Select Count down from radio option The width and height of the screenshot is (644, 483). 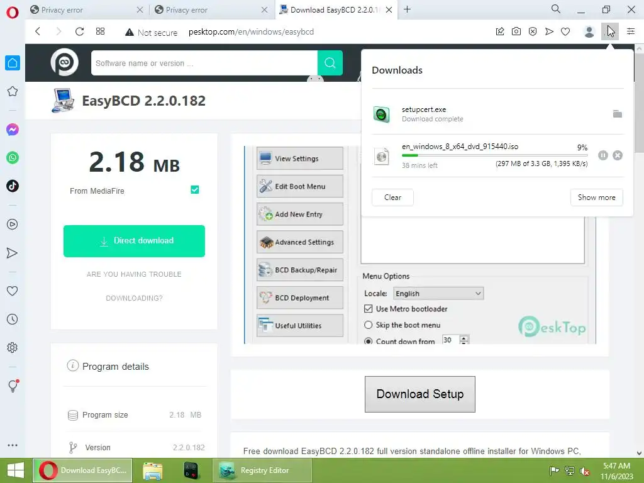(369, 341)
